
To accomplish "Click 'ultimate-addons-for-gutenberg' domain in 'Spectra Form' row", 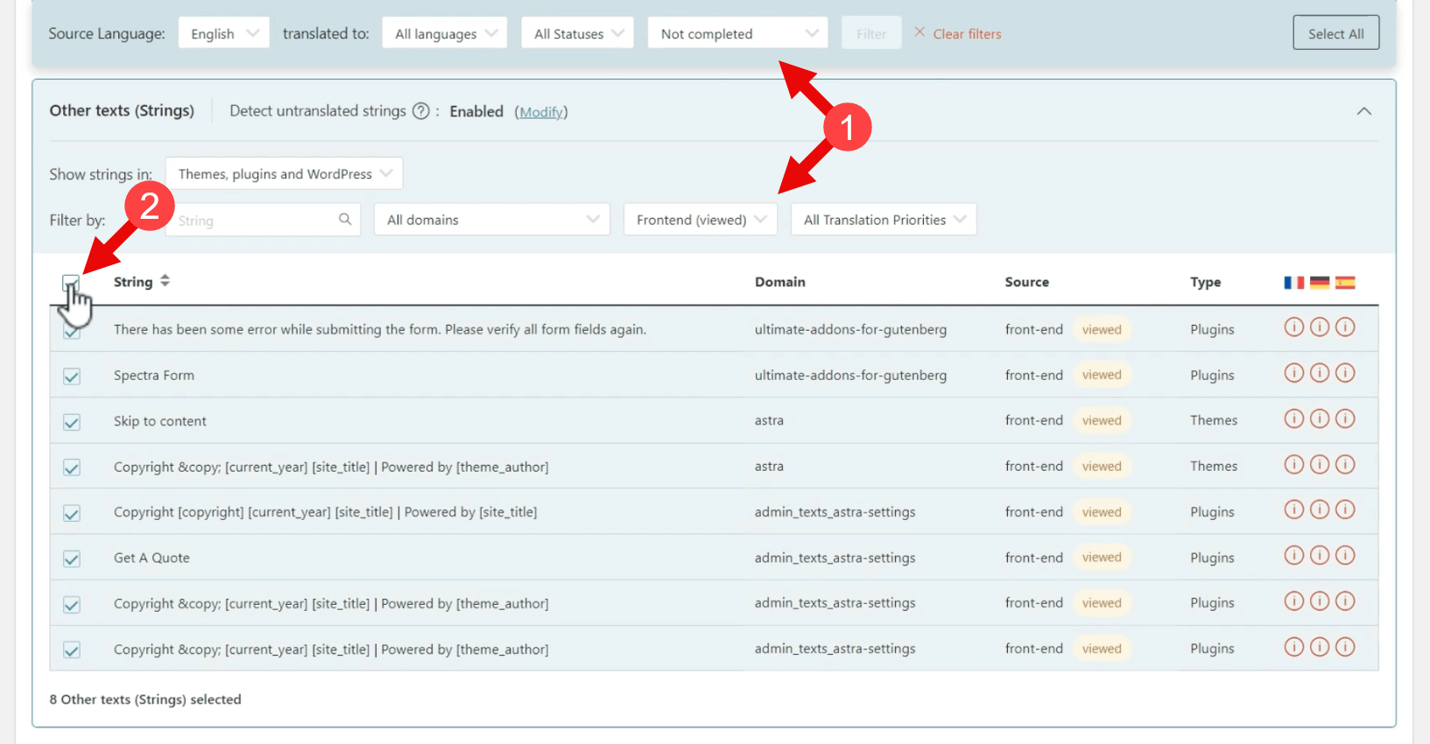I will [850, 375].
